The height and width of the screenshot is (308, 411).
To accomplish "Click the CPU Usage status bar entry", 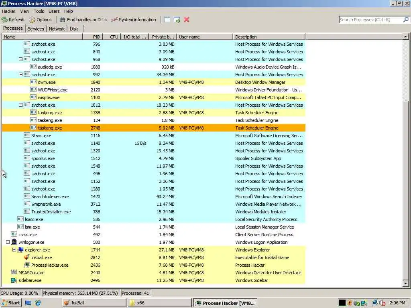I will pyautogui.click(x=20, y=293).
